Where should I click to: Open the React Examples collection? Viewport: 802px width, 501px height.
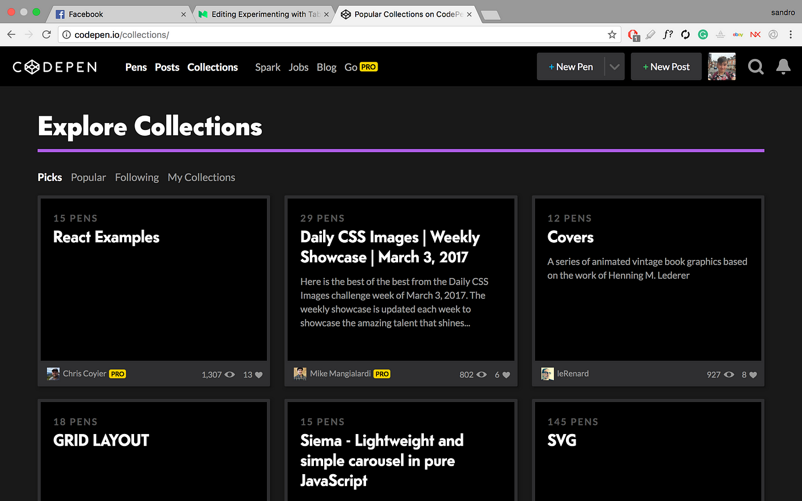106,237
